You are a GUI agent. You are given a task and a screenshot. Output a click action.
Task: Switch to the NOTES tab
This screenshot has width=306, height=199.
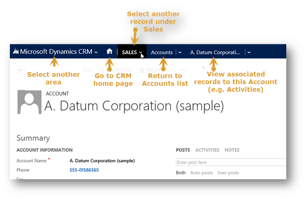[232, 150]
